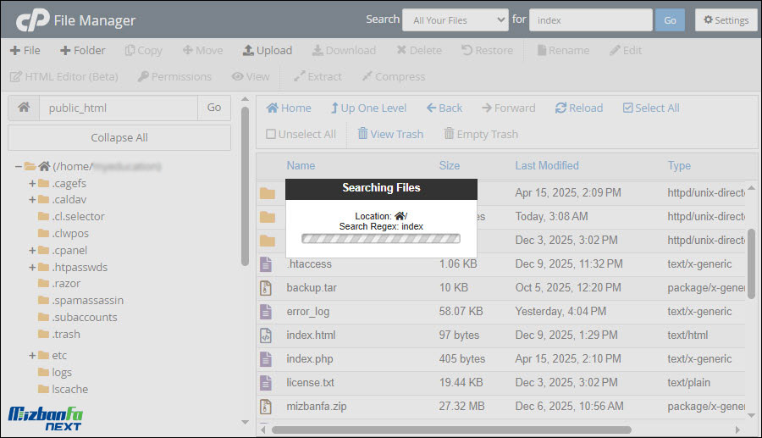This screenshot has height=438, width=762.
Task: Collapse the /home root tree node
Action: point(18,166)
